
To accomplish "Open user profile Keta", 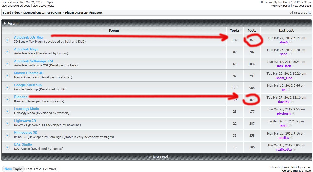I will pos(284,126).
